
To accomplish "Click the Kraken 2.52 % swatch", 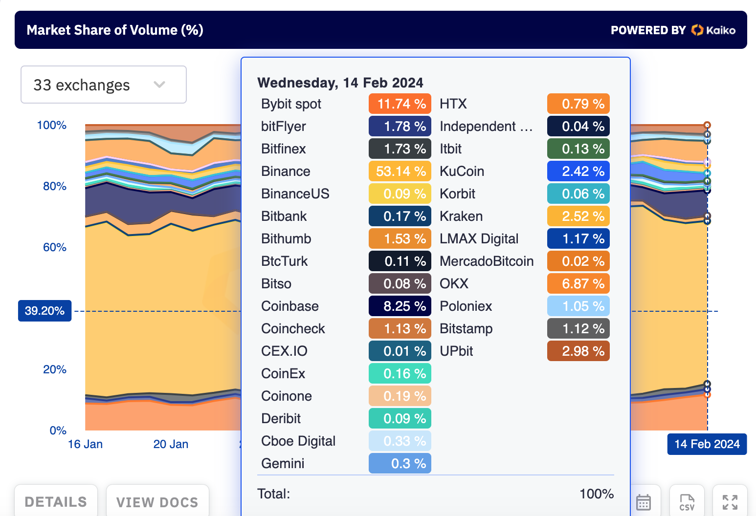I will coord(578,216).
